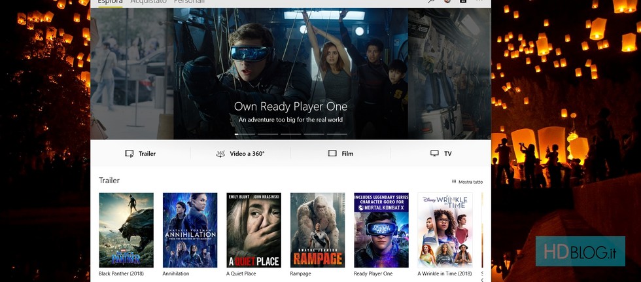Open the Trailer category button
The height and width of the screenshot is (282, 641).
point(140,154)
